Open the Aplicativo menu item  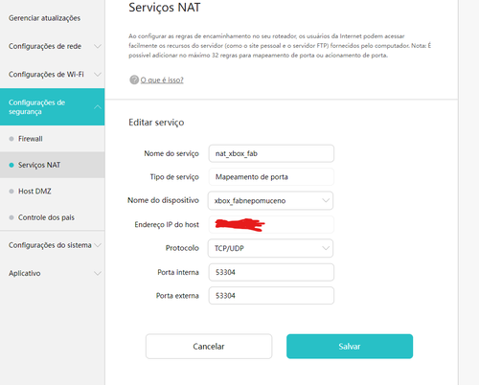(x=25, y=273)
